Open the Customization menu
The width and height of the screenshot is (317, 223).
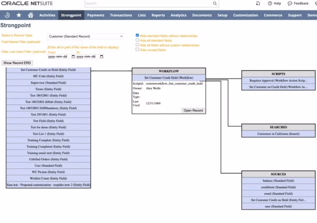(246, 15)
